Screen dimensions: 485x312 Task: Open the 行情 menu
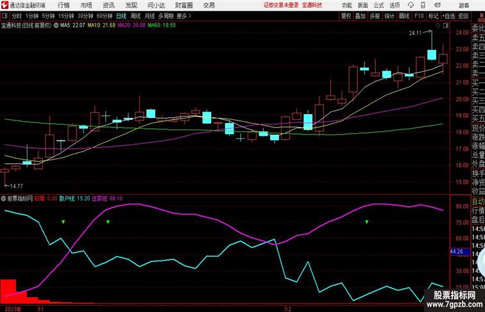pos(64,5)
